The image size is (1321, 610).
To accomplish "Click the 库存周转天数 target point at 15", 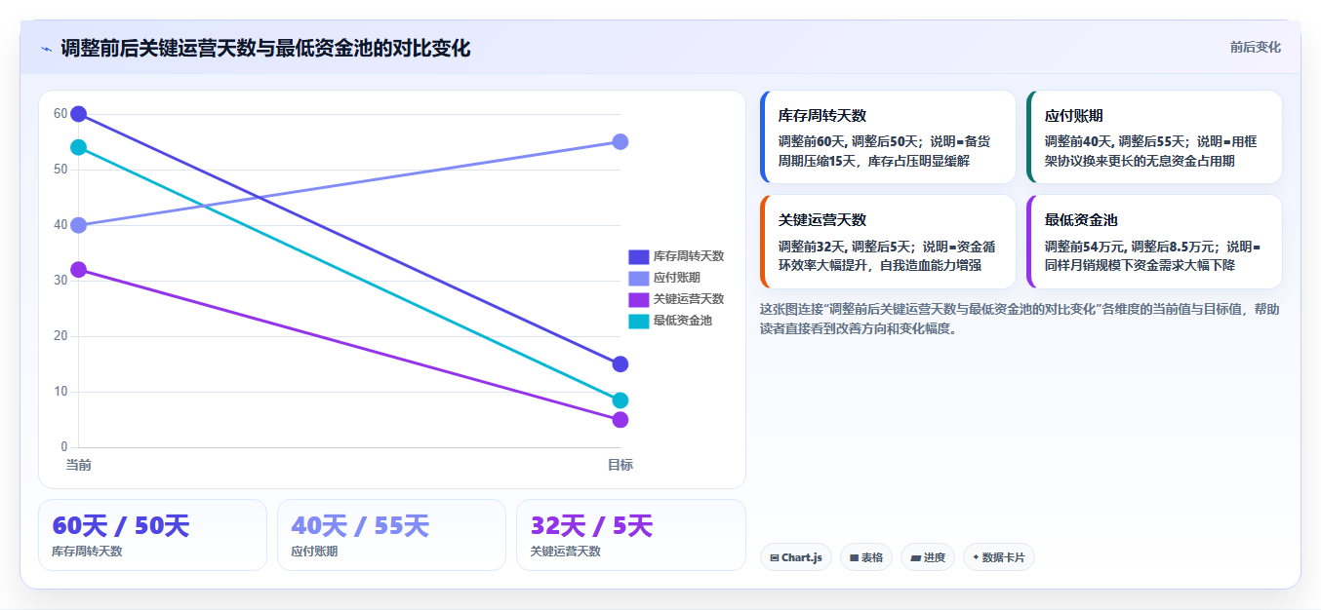I will pos(620,364).
